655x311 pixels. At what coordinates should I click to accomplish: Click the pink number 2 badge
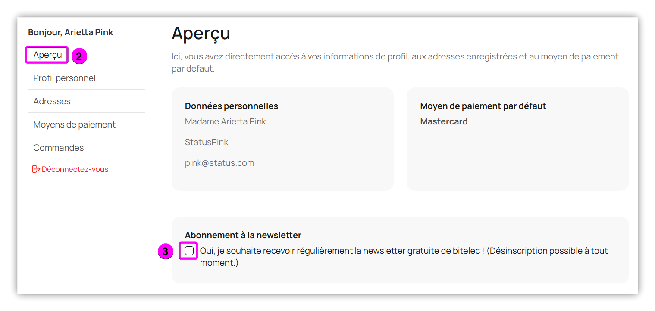point(79,56)
